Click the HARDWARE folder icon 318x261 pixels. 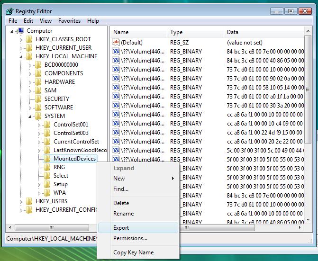(x=38, y=82)
